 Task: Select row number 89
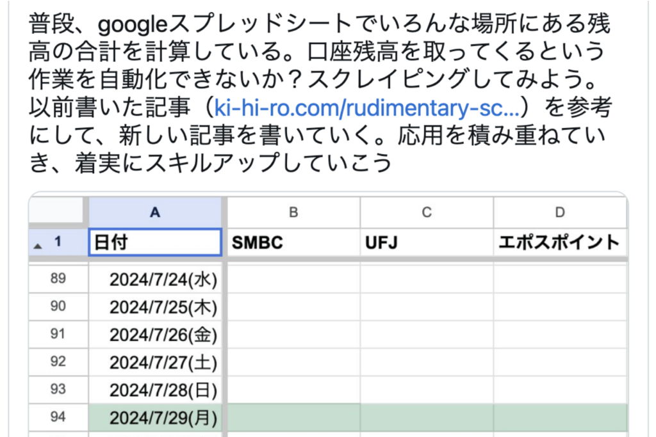click(58, 279)
